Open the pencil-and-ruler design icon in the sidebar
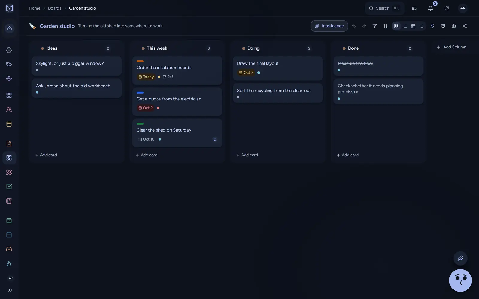This screenshot has width=479, height=299. click(x=9, y=172)
